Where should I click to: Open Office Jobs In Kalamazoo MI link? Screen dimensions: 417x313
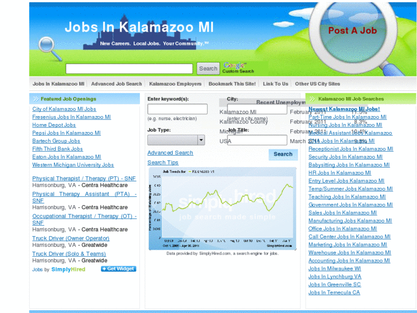(342, 229)
